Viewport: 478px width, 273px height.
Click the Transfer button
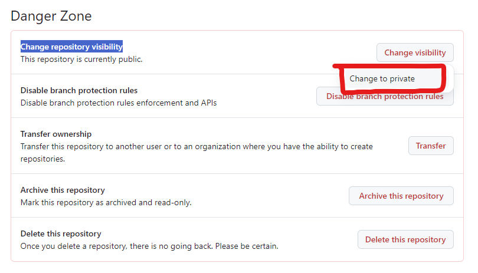pyautogui.click(x=431, y=146)
